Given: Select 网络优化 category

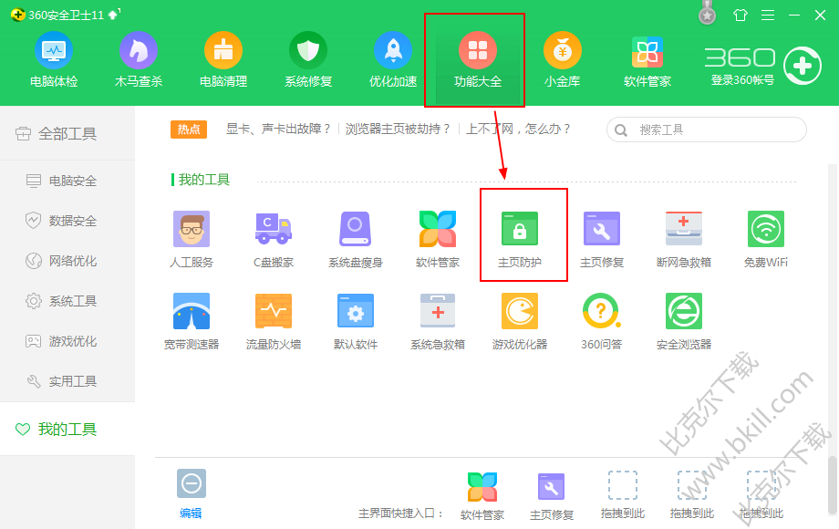Looking at the screenshot, I should click(67, 261).
